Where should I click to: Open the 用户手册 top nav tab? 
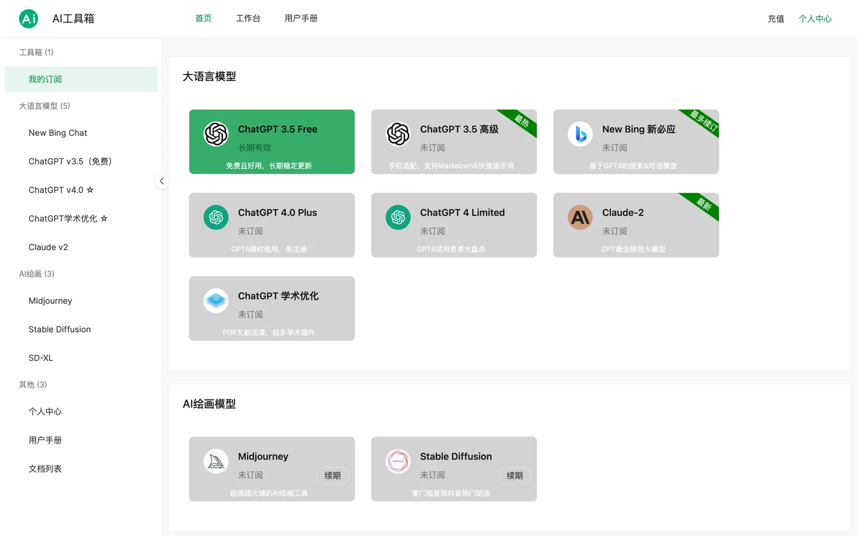coord(301,18)
